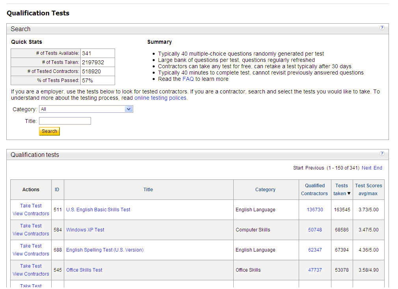Open help icon in Qualification tests header

tap(382, 154)
